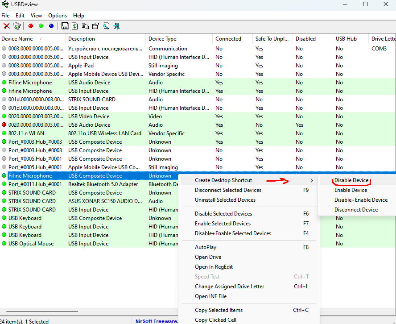
Task: Choose Open Drive from the context menu
Action: click(249, 257)
